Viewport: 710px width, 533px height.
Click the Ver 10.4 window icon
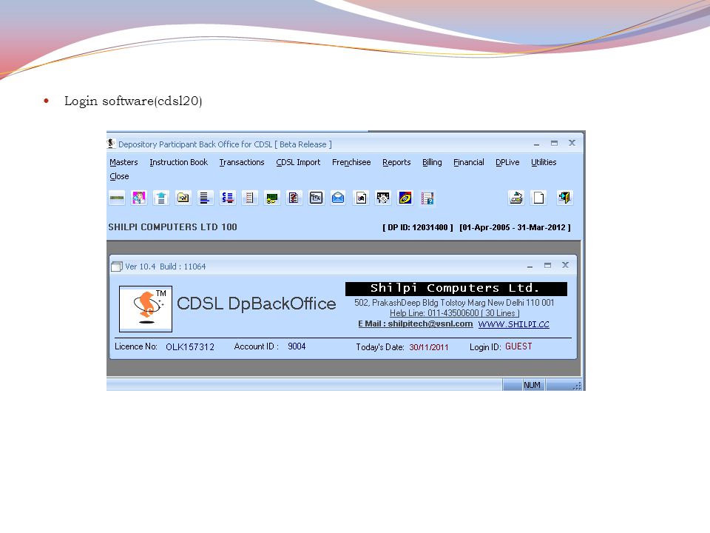tap(117, 266)
